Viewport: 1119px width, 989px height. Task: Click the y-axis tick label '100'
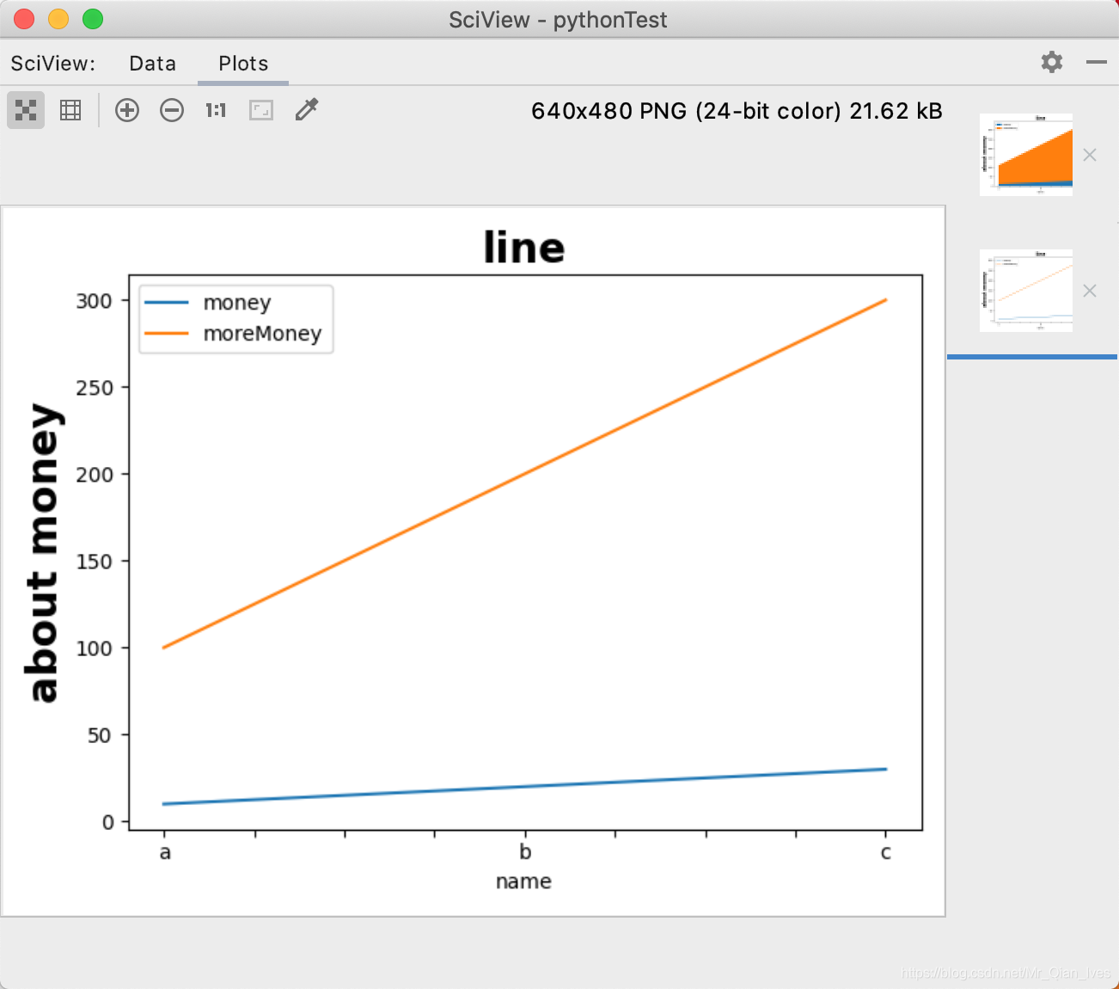(x=94, y=648)
